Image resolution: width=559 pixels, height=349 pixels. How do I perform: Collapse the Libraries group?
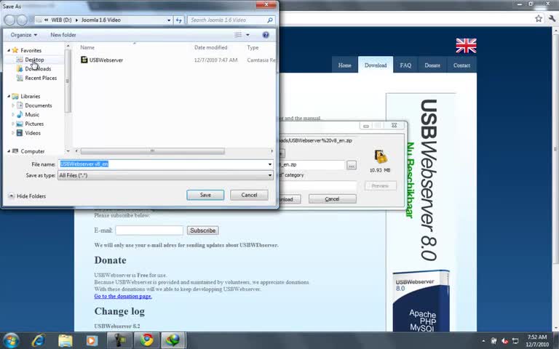pyautogui.click(x=9, y=97)
